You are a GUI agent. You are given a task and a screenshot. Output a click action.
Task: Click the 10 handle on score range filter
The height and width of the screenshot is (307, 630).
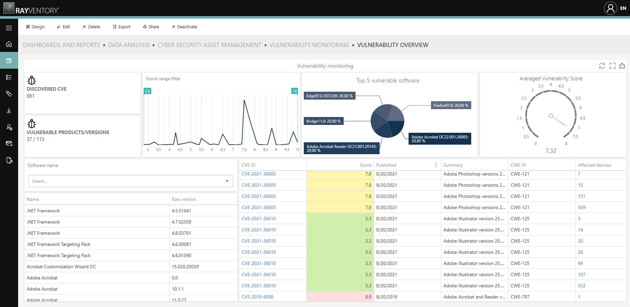click(294, 91)
